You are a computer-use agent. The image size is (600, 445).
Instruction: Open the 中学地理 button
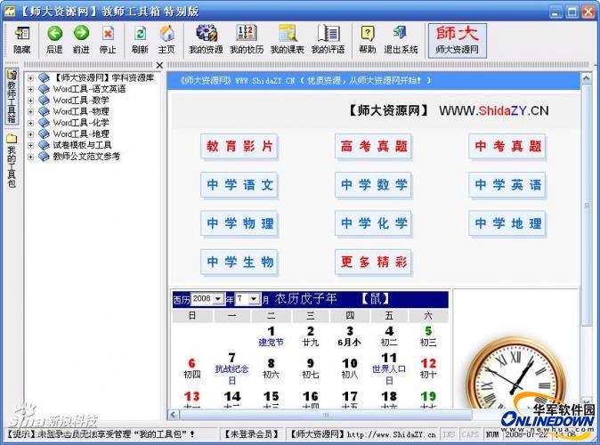507,223
